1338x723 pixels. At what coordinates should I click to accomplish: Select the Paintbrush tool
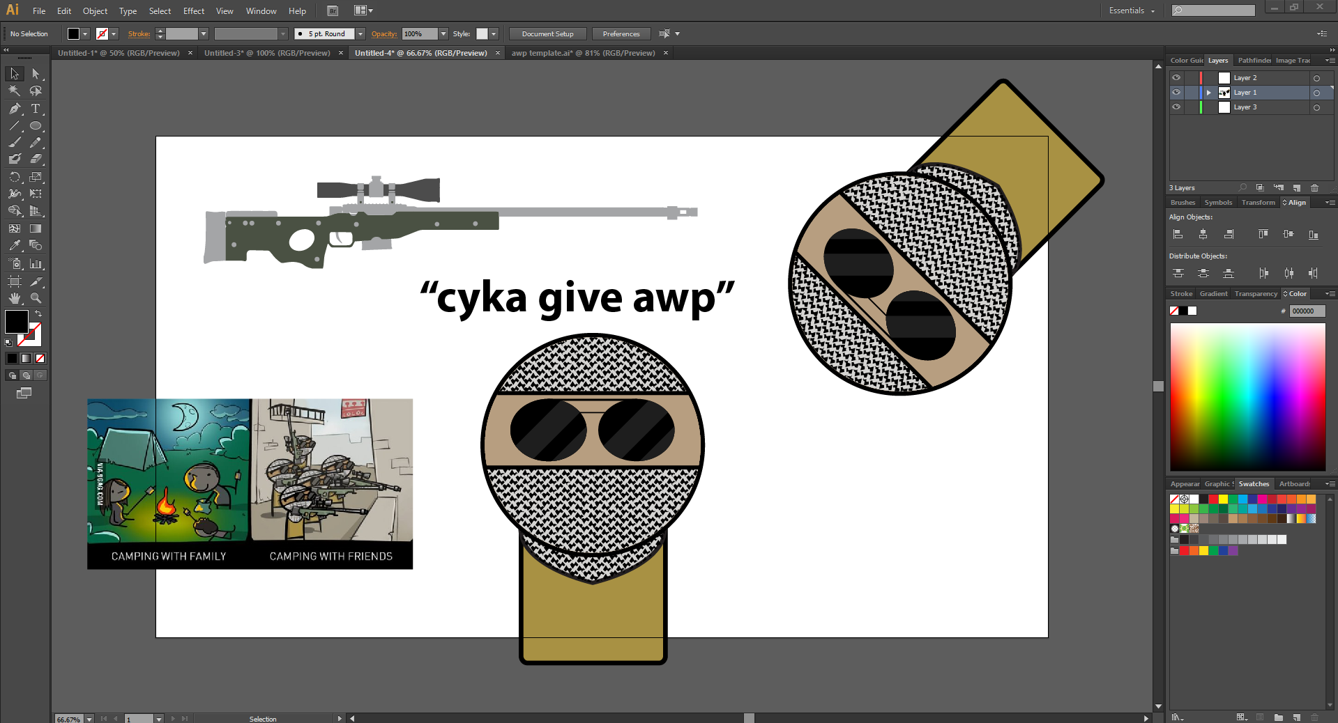[x=15, y=142]
